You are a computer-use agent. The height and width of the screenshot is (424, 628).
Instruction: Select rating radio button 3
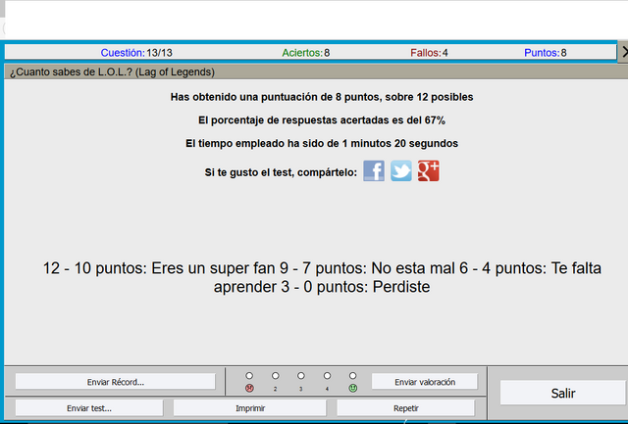tap(301, 376)
